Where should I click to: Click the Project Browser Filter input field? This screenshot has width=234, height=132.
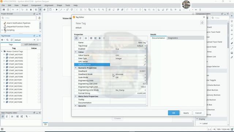pos(19,18)
